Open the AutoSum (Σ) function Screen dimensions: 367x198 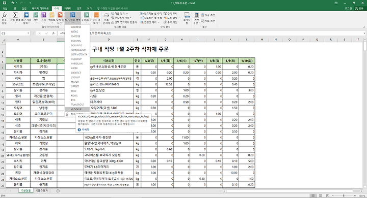(x=15, y=18)
